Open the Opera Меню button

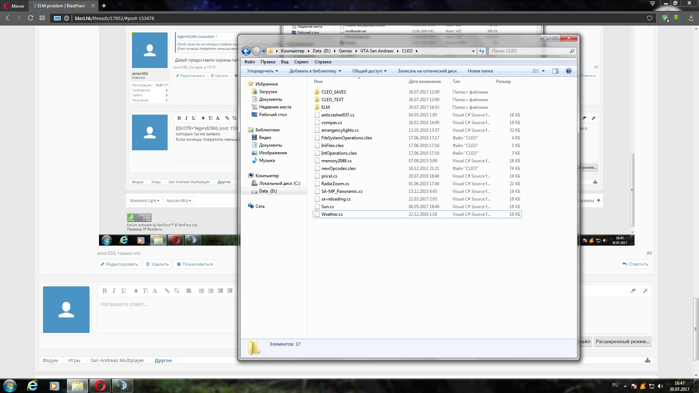[14, 6]
